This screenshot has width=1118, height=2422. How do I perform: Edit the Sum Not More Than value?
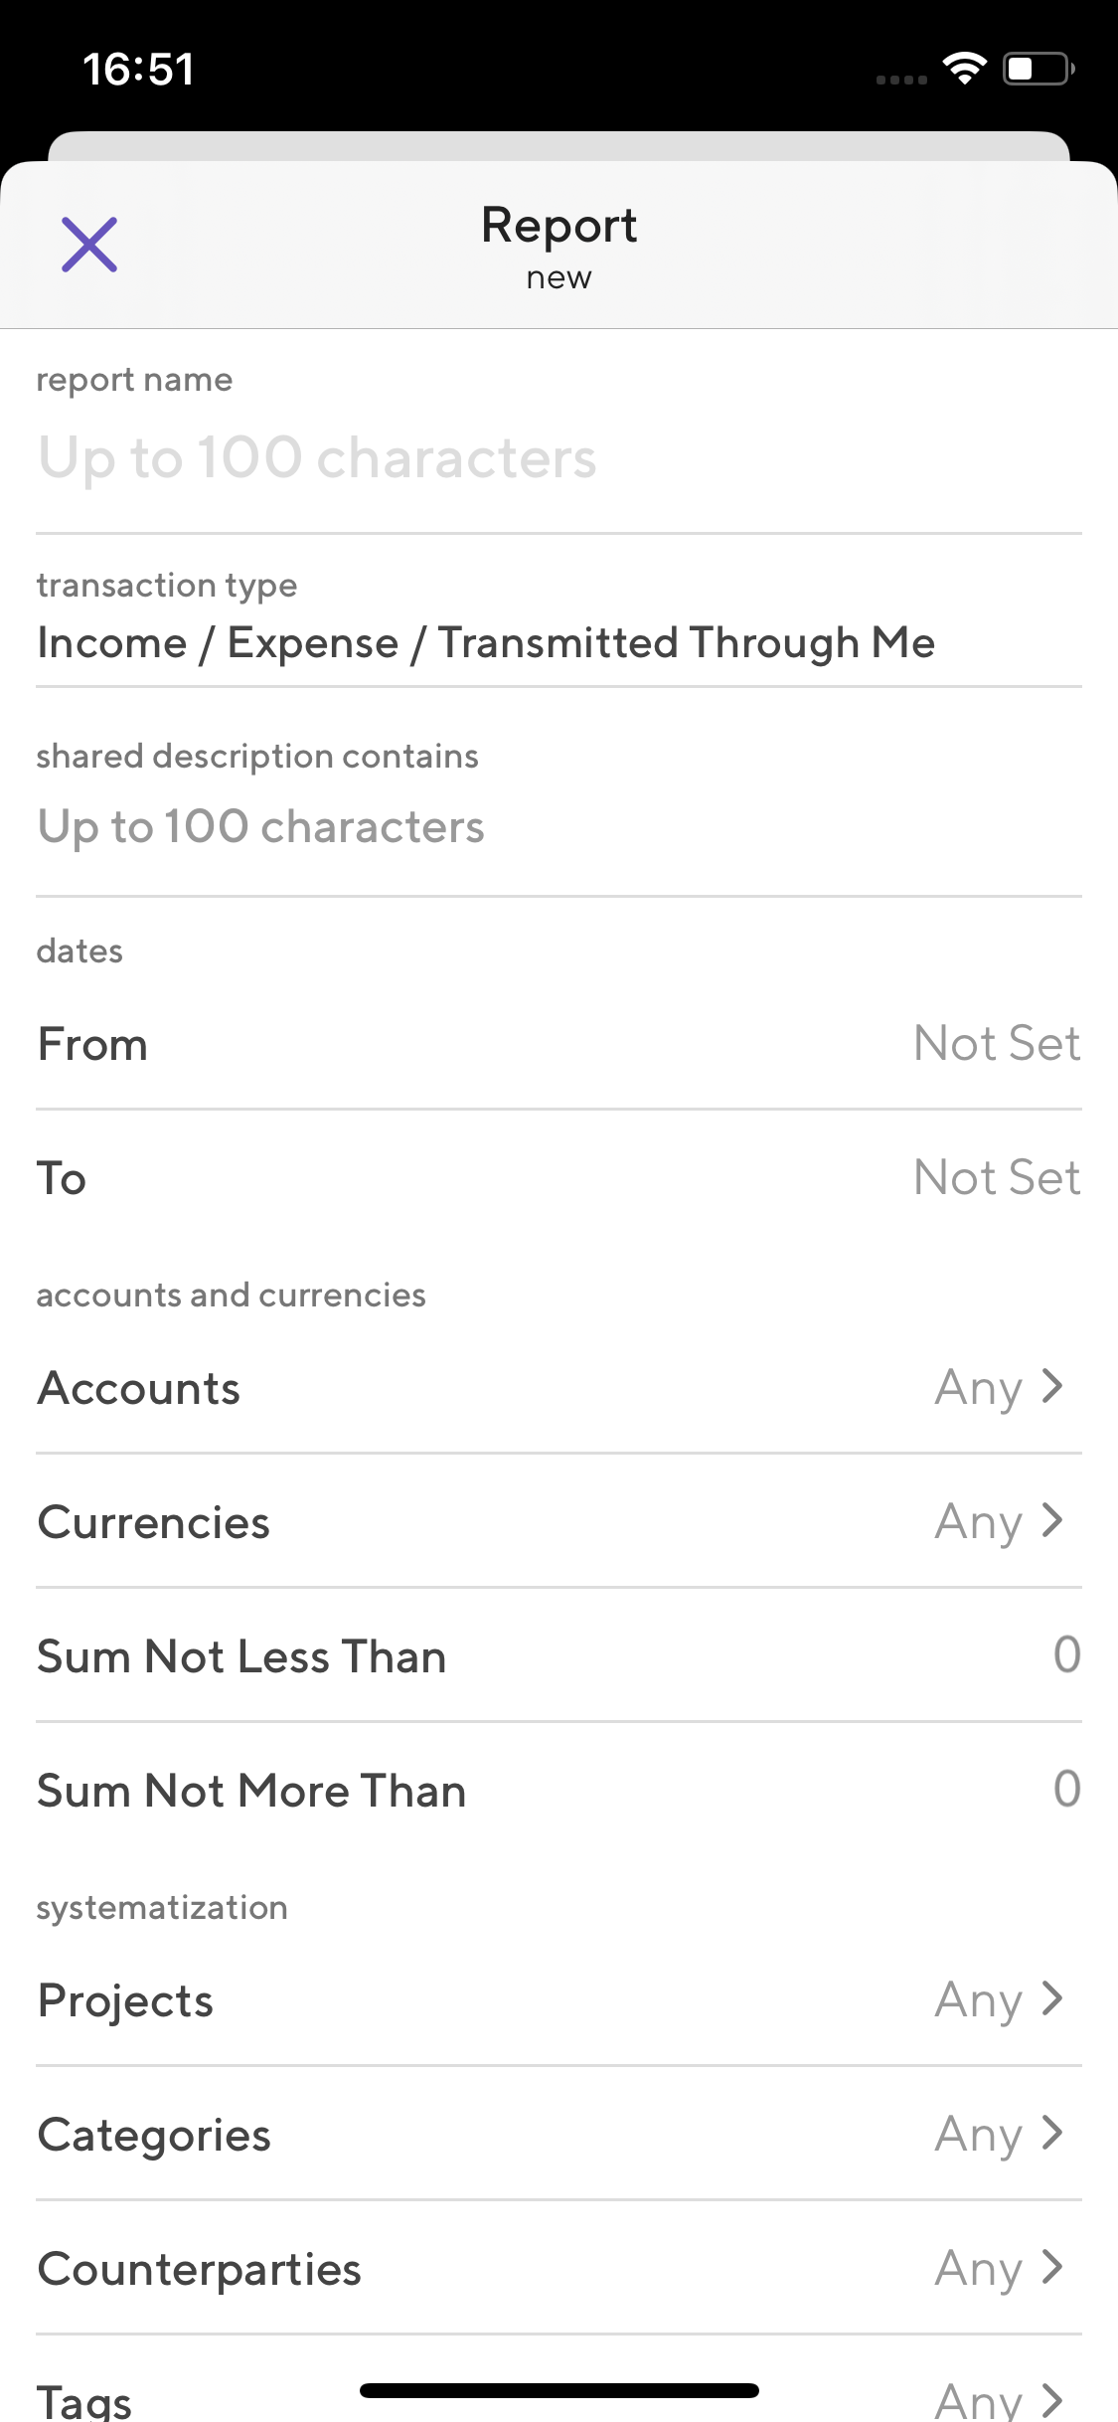(1065, 1790)
